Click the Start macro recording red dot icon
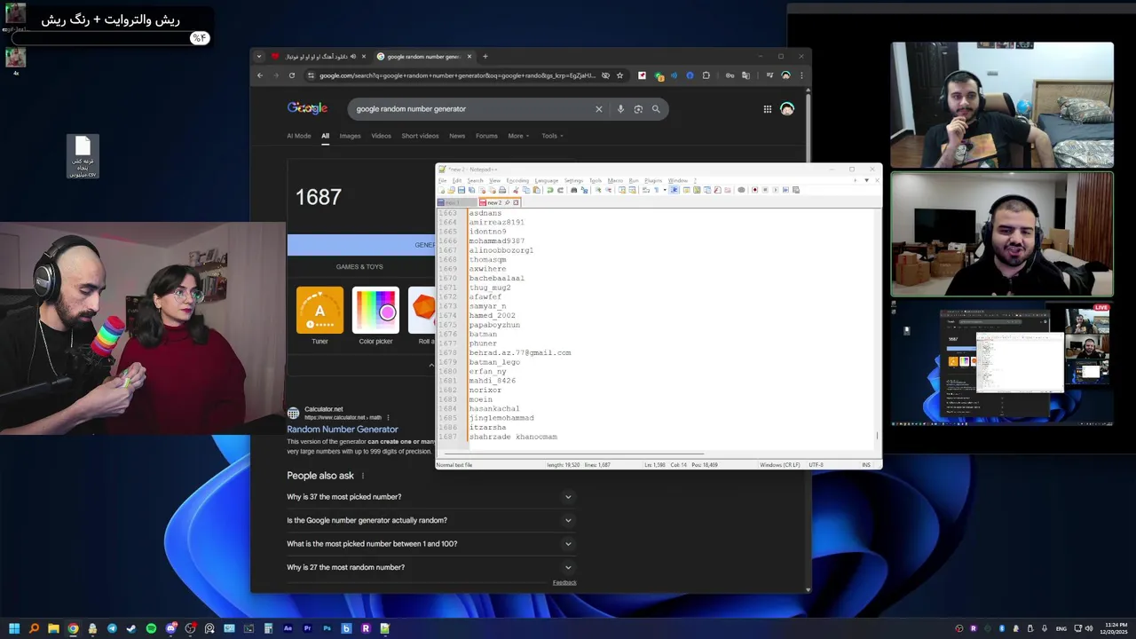 pyautogui.click(x=754, y=190)
